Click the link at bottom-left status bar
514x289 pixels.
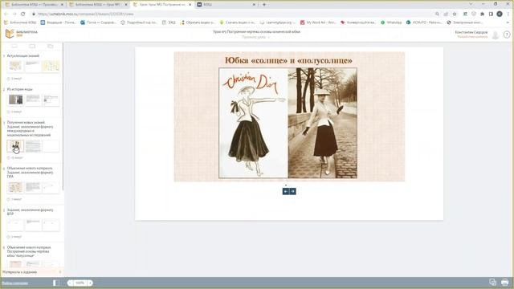pos(14,283)
